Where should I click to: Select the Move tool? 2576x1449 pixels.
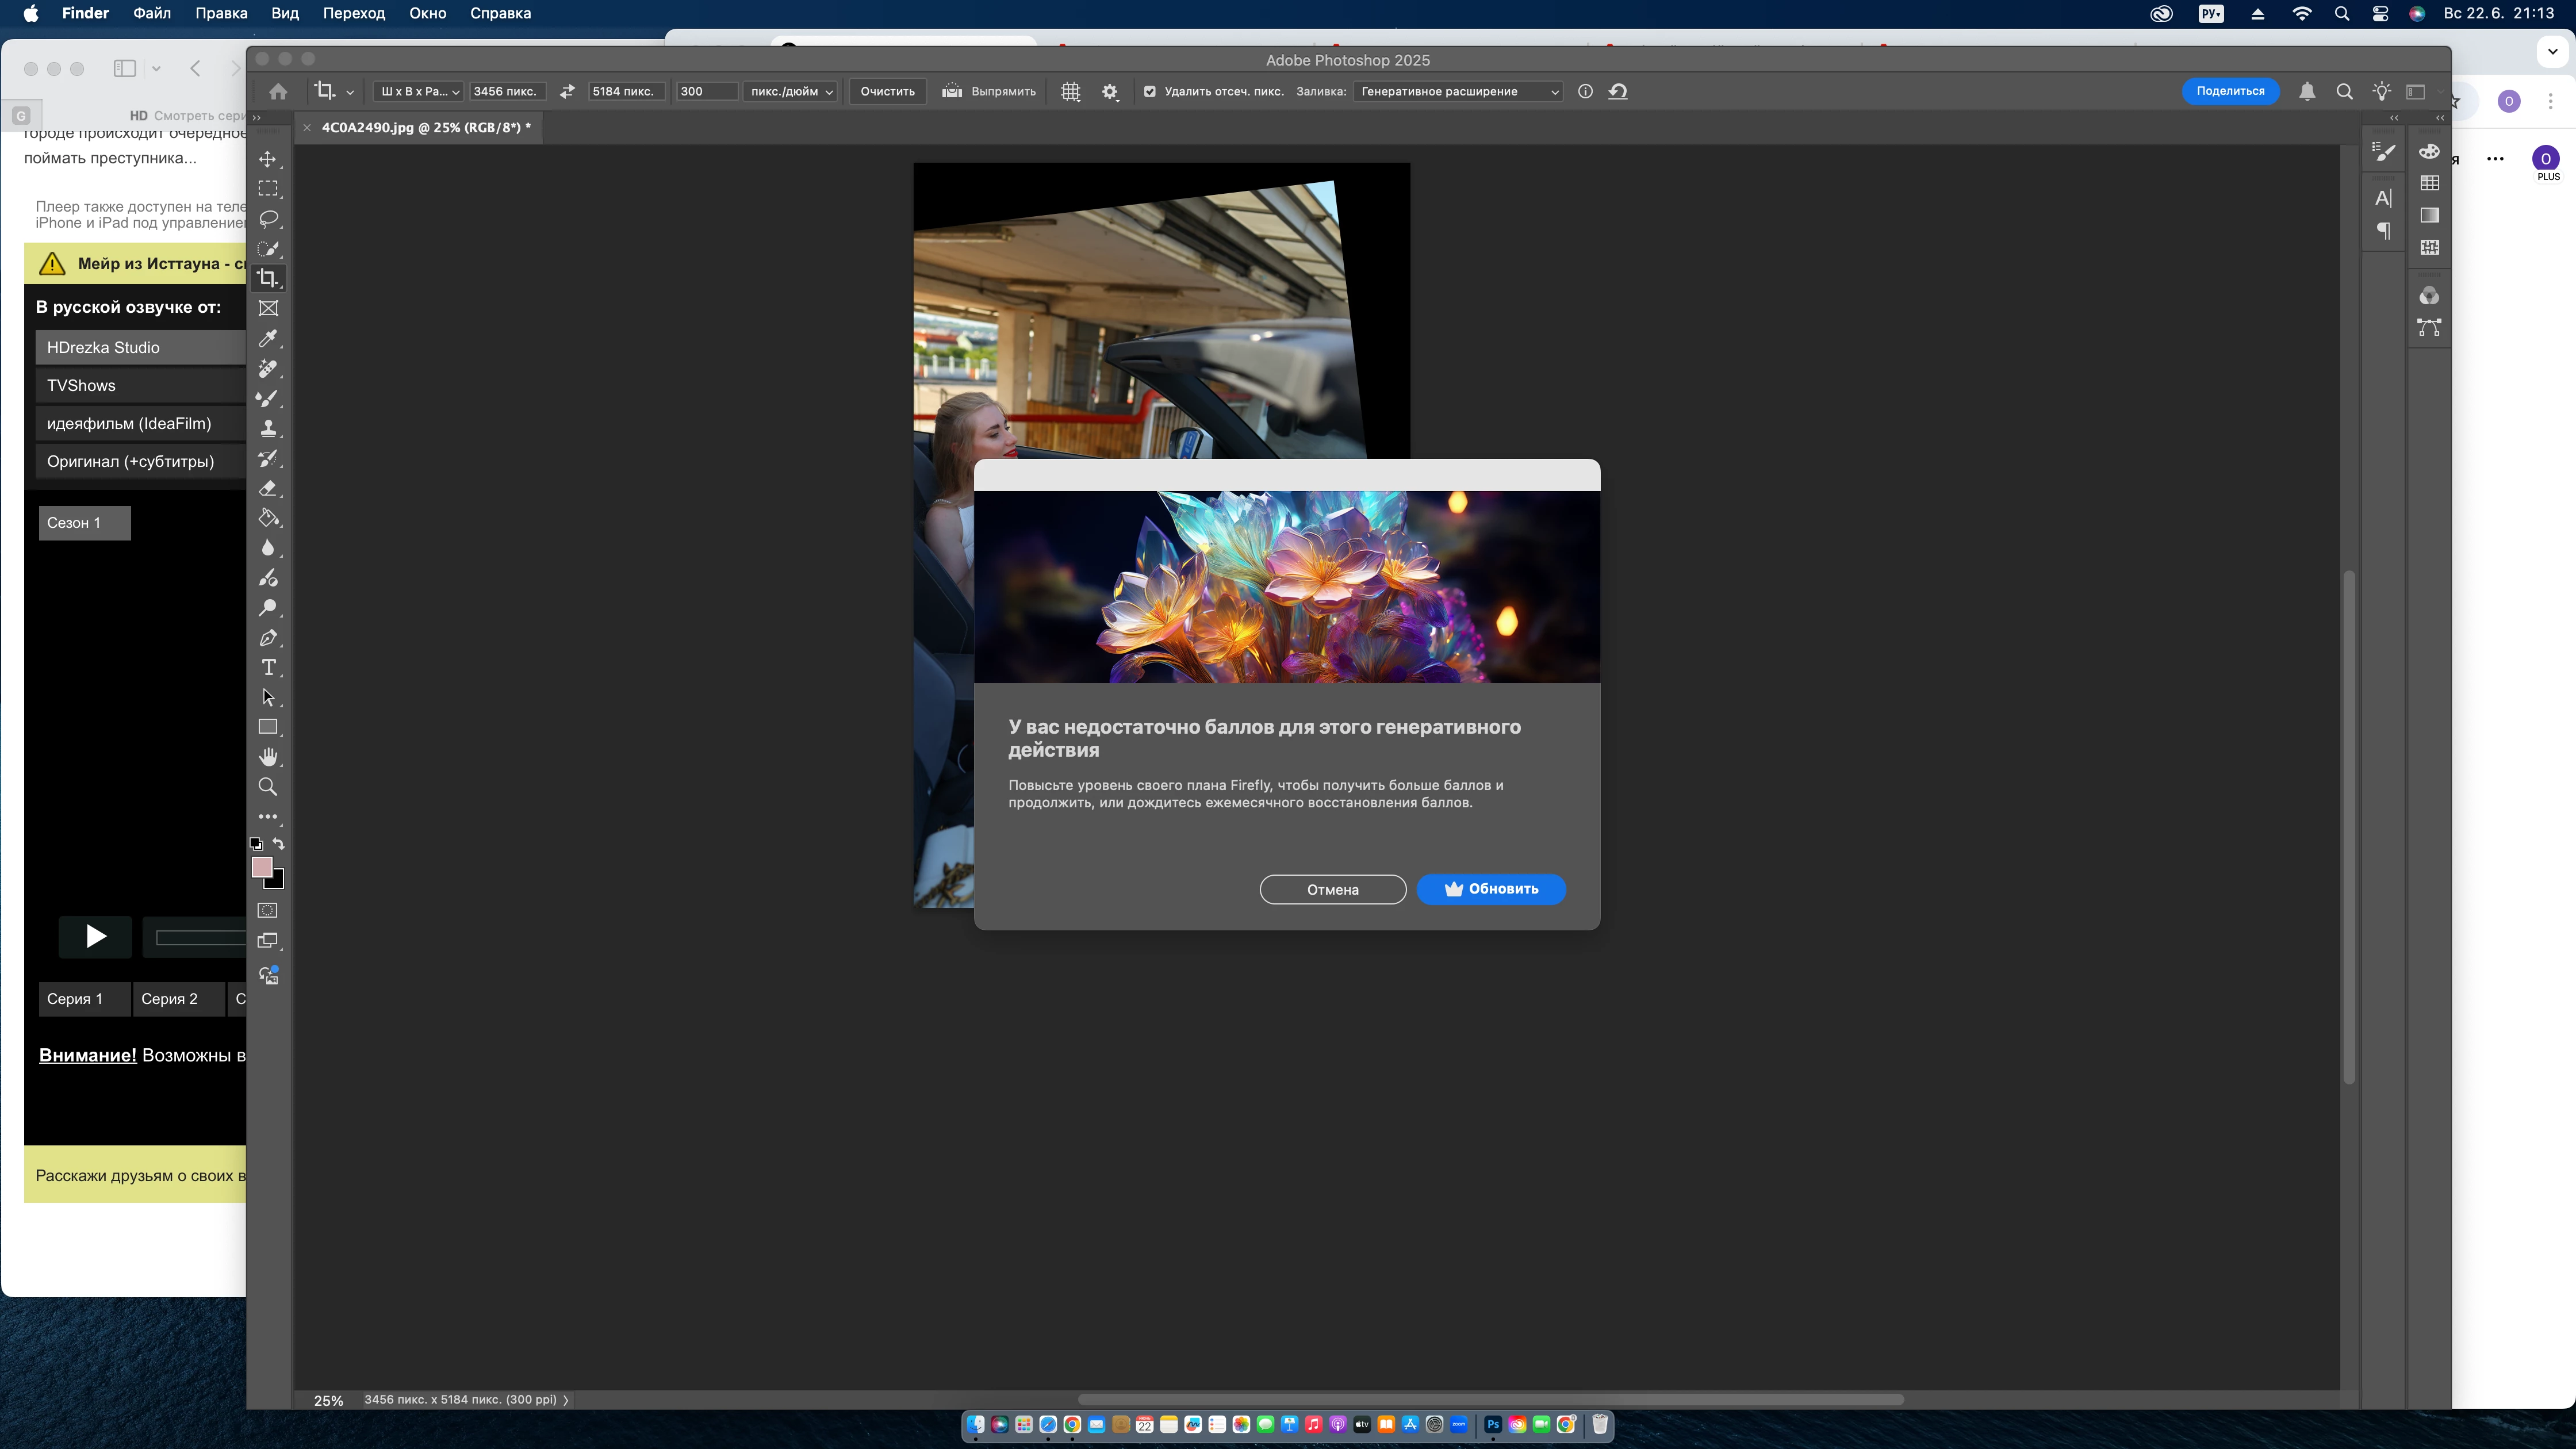tap(267, 159)
